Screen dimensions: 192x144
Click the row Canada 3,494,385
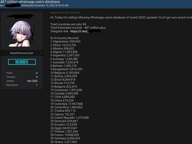coord(64,93)
